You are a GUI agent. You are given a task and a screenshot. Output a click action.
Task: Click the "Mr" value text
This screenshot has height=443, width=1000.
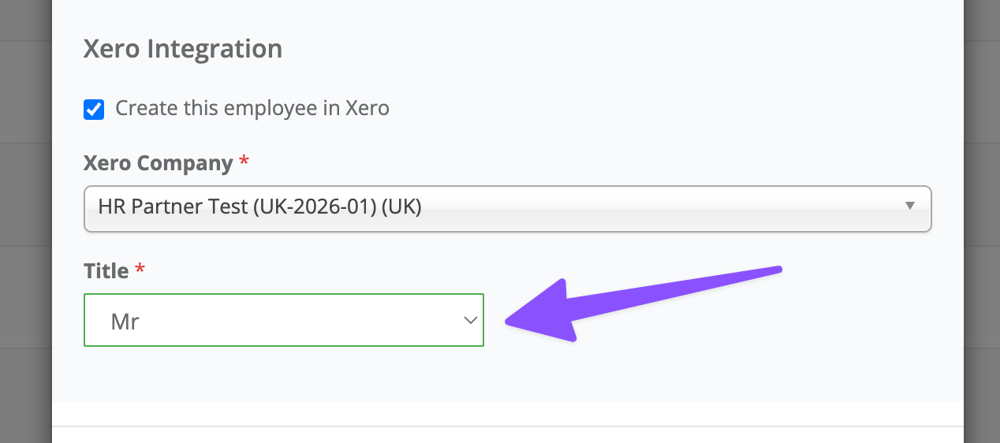pos(125,321)
